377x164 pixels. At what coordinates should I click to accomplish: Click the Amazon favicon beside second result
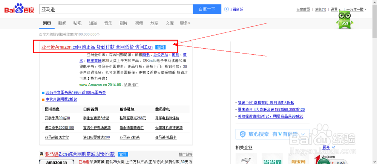[x=41, y=154]
